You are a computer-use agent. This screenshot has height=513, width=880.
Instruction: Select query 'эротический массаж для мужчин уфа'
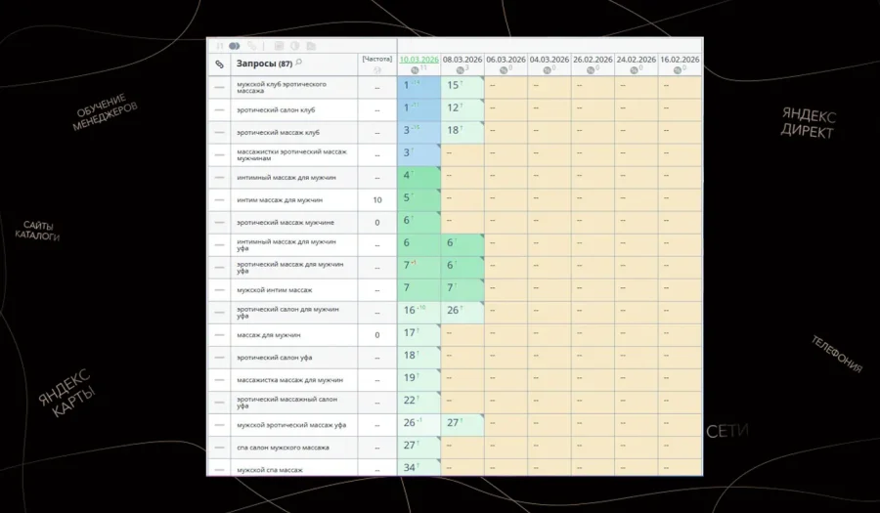coord(289,268)
